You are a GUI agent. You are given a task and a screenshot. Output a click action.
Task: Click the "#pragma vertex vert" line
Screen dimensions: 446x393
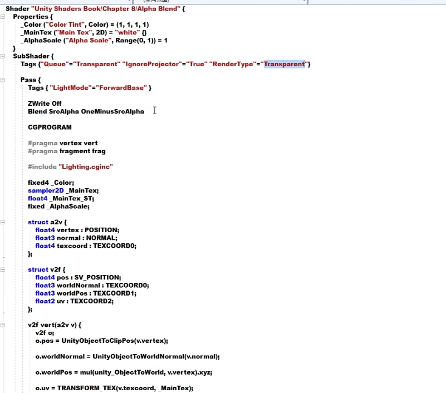click(63, 143)
